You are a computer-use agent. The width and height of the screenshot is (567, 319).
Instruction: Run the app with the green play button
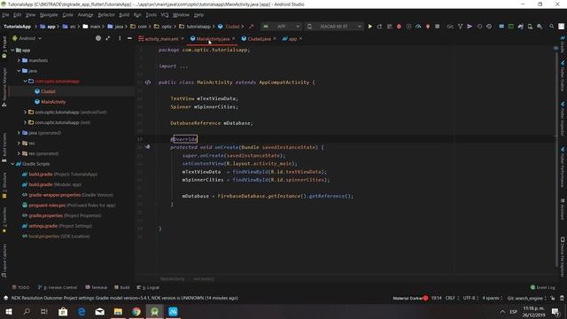pos(370,27)
